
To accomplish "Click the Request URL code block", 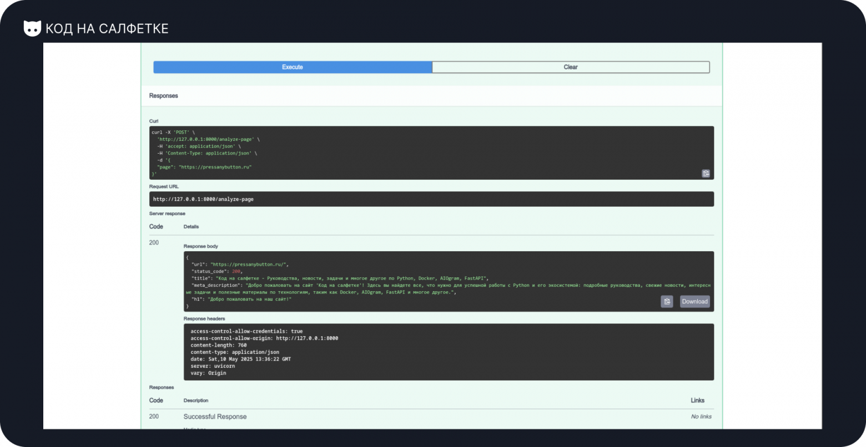I will [x=431, y=199].
